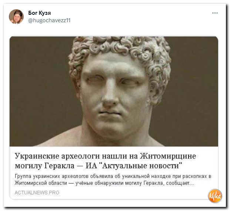Click the Житомирщине word in the headline
Viewport: 230px width, 211px height.
click(168, 156)
